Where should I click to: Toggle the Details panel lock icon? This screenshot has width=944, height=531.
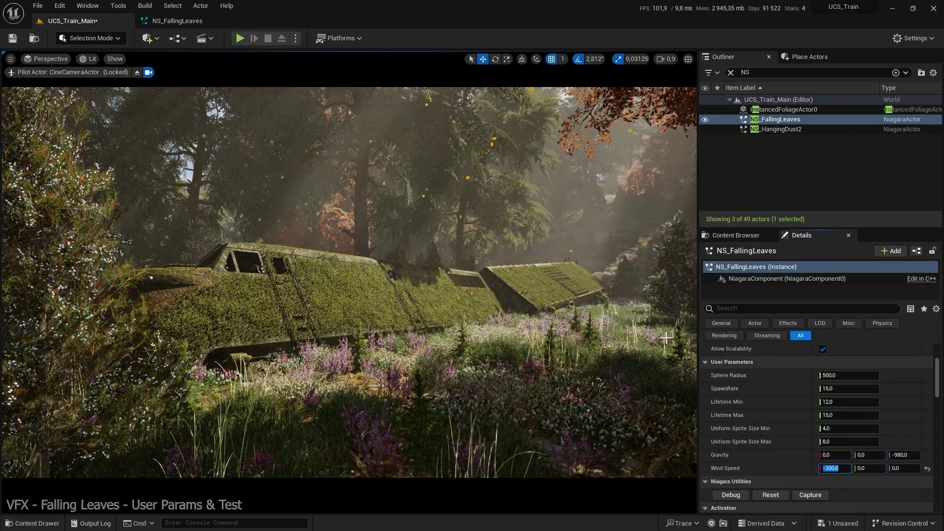[x=932, y=251]
